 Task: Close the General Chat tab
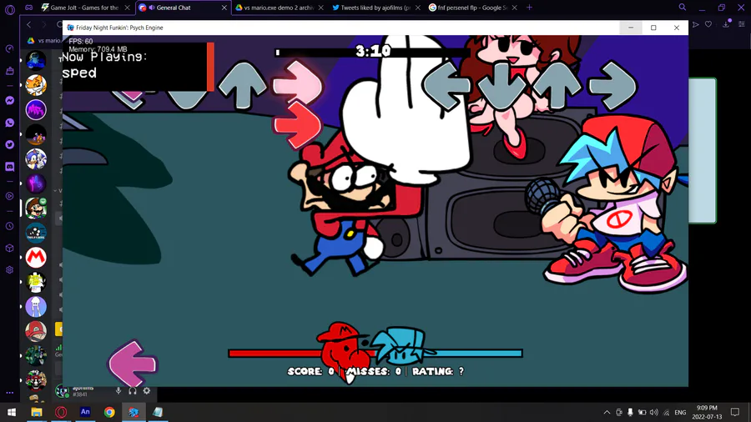[x=224, y=8]
